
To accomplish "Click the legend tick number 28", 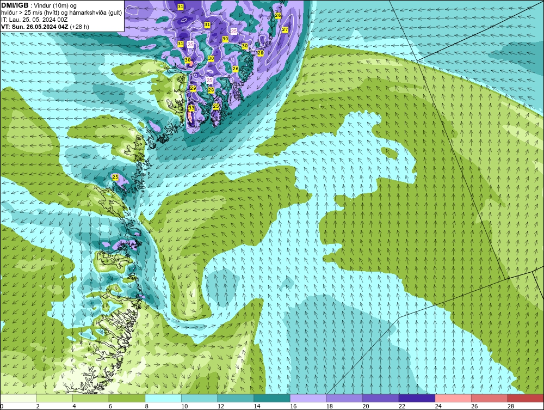I will coord(511,406).
